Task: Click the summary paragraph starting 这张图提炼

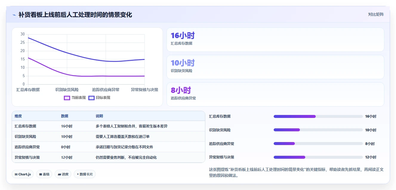Action: [296, 172]
